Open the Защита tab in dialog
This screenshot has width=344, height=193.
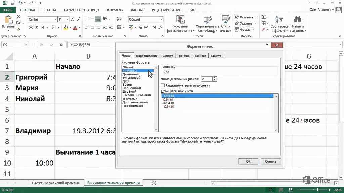click(x=216, y=56)
